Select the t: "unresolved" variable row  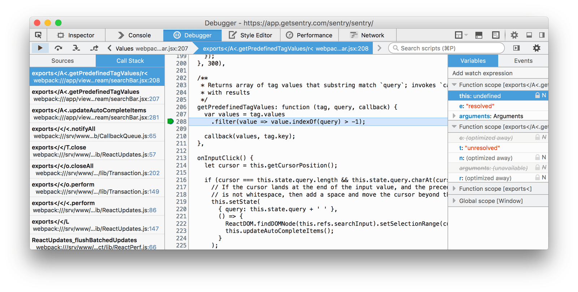coord(498,148)
